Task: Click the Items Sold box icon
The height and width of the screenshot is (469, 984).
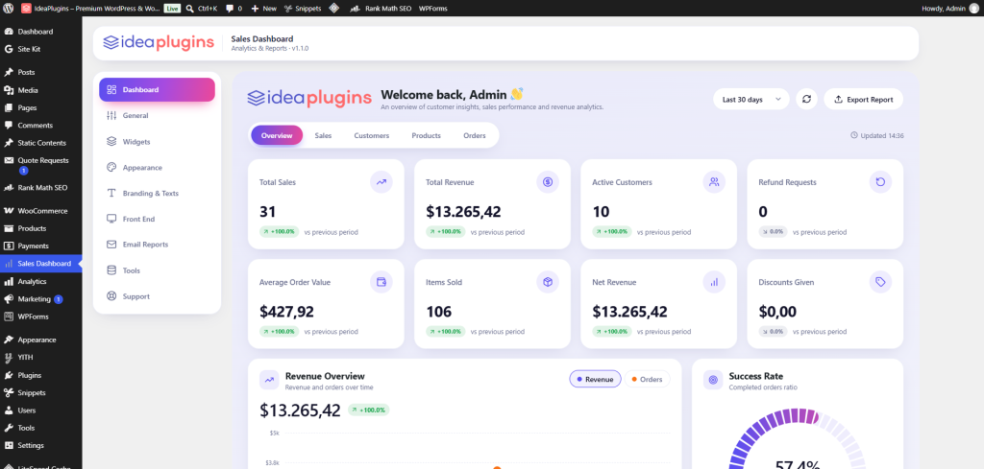Action: [547, 282]
